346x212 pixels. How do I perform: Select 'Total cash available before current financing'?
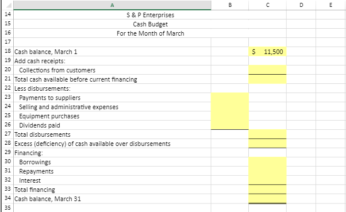[76, 79]
